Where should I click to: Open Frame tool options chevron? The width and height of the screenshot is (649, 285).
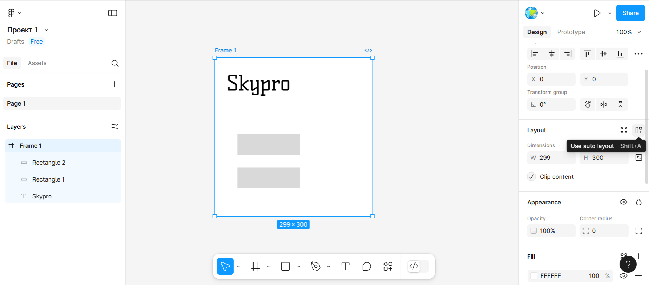[268, 267]
